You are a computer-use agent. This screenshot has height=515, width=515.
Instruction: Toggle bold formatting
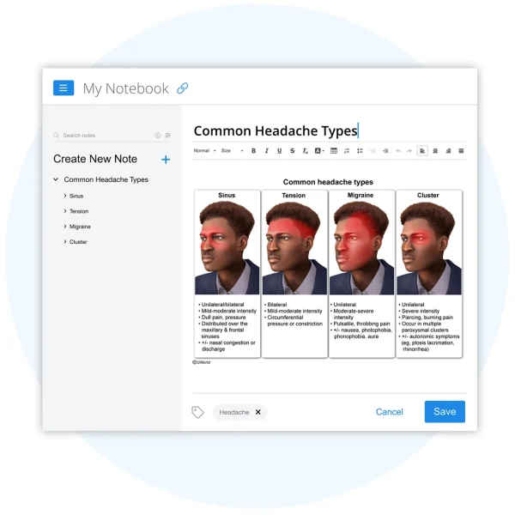pyautogui.click(x=253, y=151)
